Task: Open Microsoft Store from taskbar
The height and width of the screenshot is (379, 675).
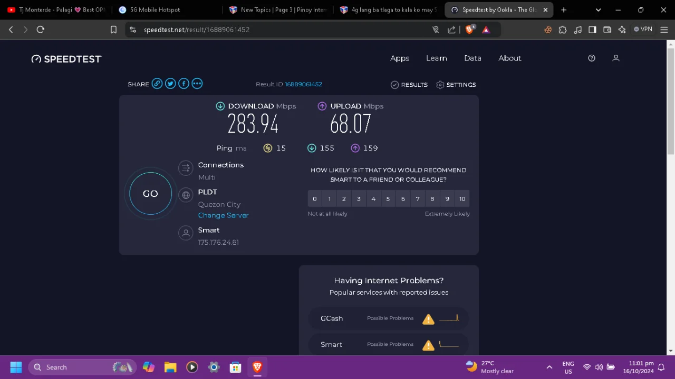Action: point(235,367)
